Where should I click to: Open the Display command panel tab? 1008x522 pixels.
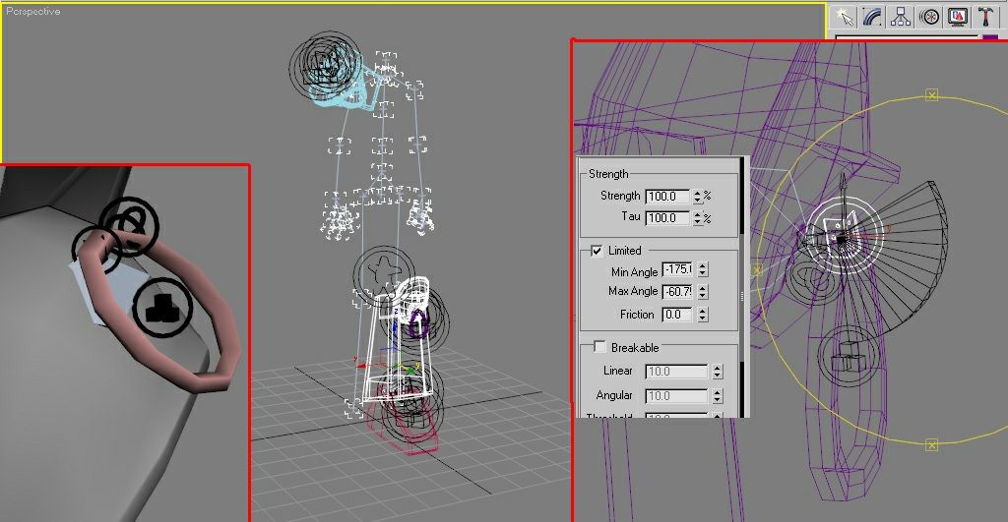pyautogui.click(x=957, y=17)
